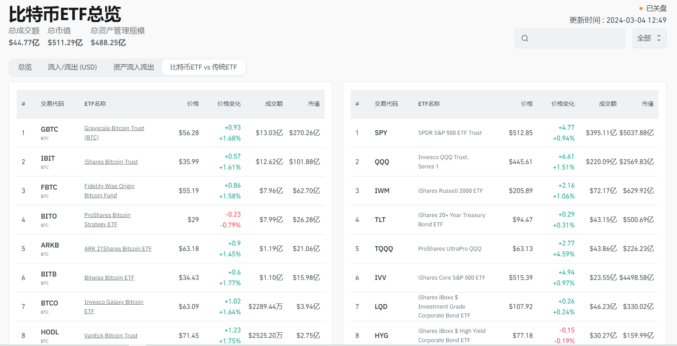The height and width of the screenshot is (346, 677).
Task: Click the IBIT ticker symbol
Action: (x=48, y=158)
